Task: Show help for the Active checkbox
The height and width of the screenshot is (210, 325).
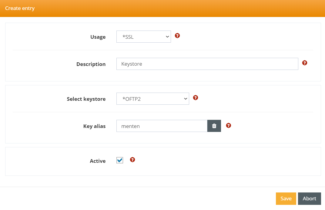Action: click(132, 159)
